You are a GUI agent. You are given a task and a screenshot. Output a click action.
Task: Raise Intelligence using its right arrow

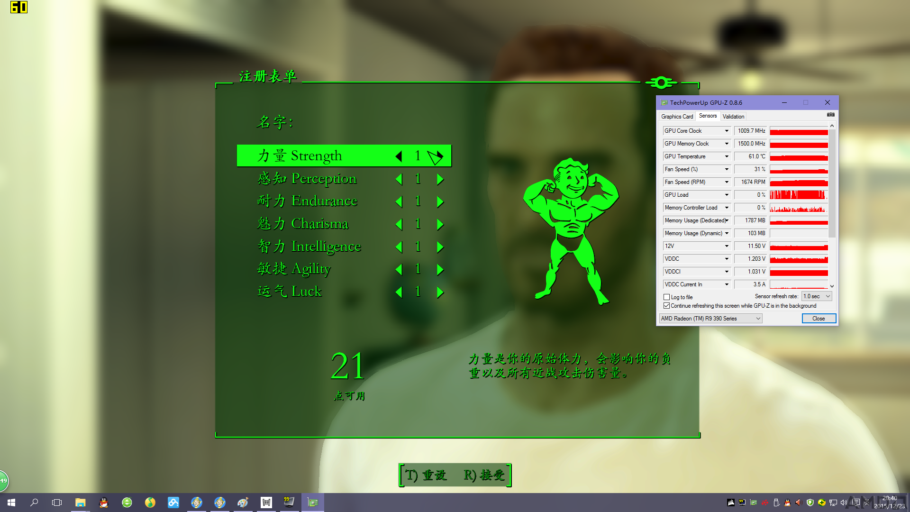pos(440,247)
